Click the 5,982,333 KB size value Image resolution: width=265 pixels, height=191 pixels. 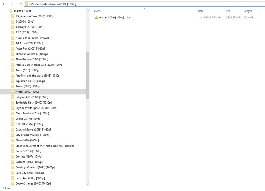[x=233, y=17]
